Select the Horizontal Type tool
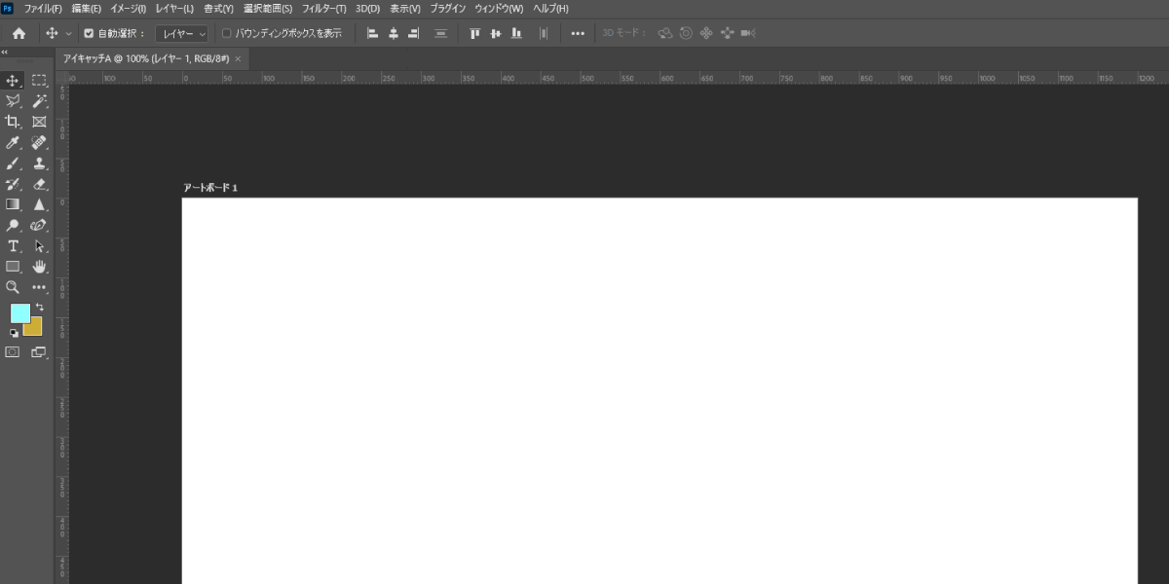Screen dimensions: 1169x584 [14, 246]
